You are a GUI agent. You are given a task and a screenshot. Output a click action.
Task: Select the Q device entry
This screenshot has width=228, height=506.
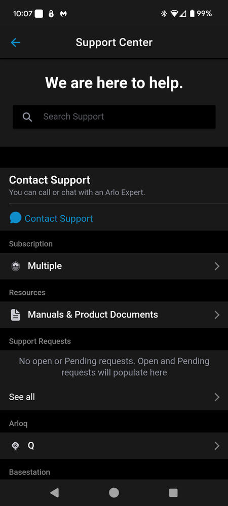click(114, 446)
